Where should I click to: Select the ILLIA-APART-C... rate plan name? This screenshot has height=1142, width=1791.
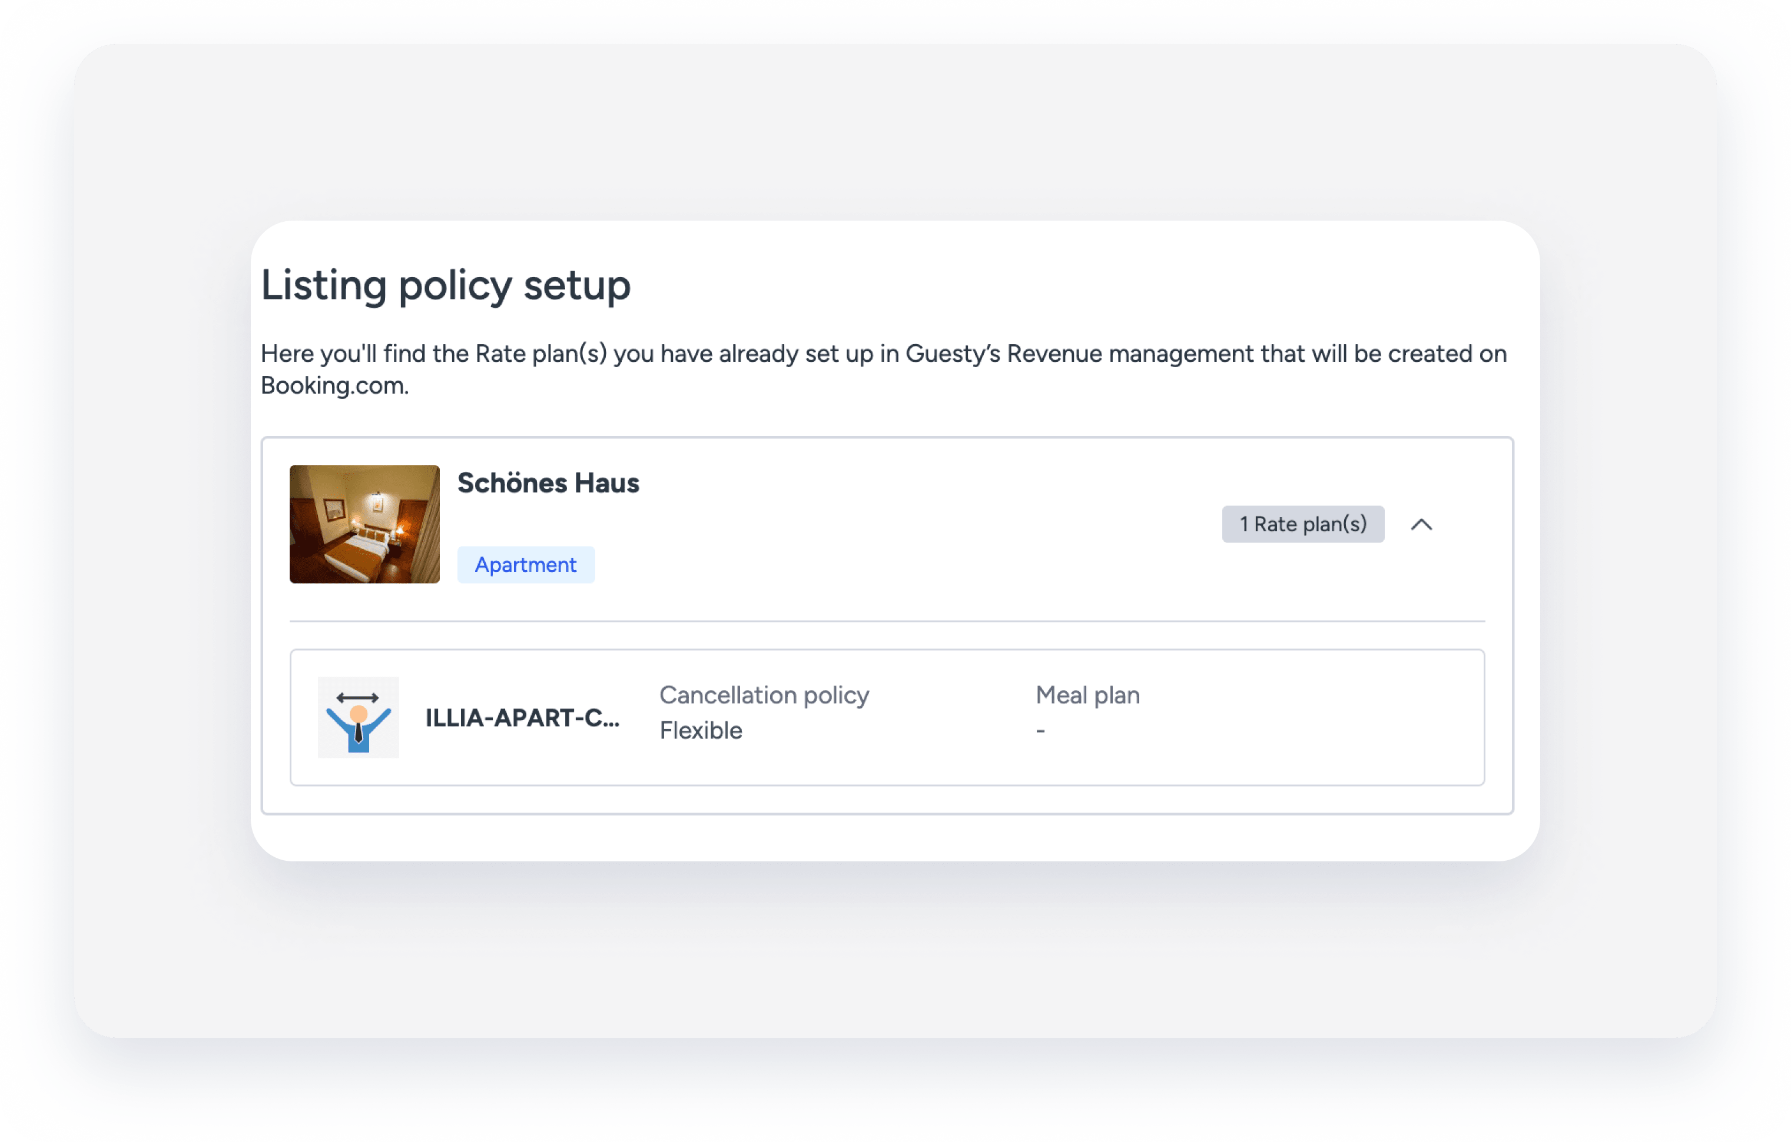pyautogui.click(x=522, y=718)
